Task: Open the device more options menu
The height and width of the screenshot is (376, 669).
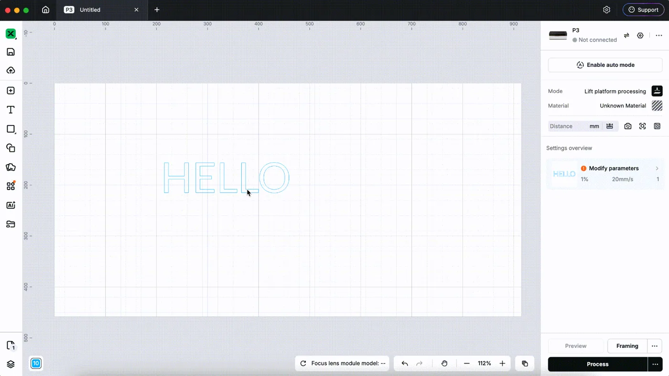Action: pyautogui.click(x=659, y=35)
